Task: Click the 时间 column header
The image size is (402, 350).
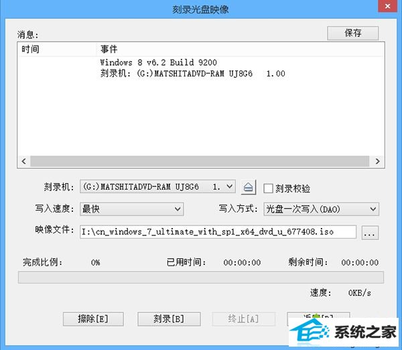Action: click(x=57, y=49)
